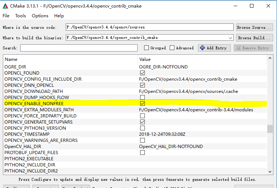
Task: Click the CMake logo icon in title bar
Action: (x=5, y=6)
